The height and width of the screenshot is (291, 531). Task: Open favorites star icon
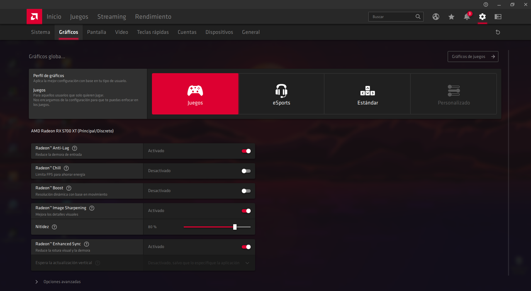[451, 17]
